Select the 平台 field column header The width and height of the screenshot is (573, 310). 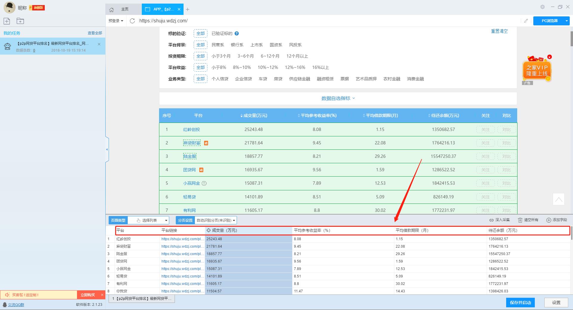[x=138, y=230]
